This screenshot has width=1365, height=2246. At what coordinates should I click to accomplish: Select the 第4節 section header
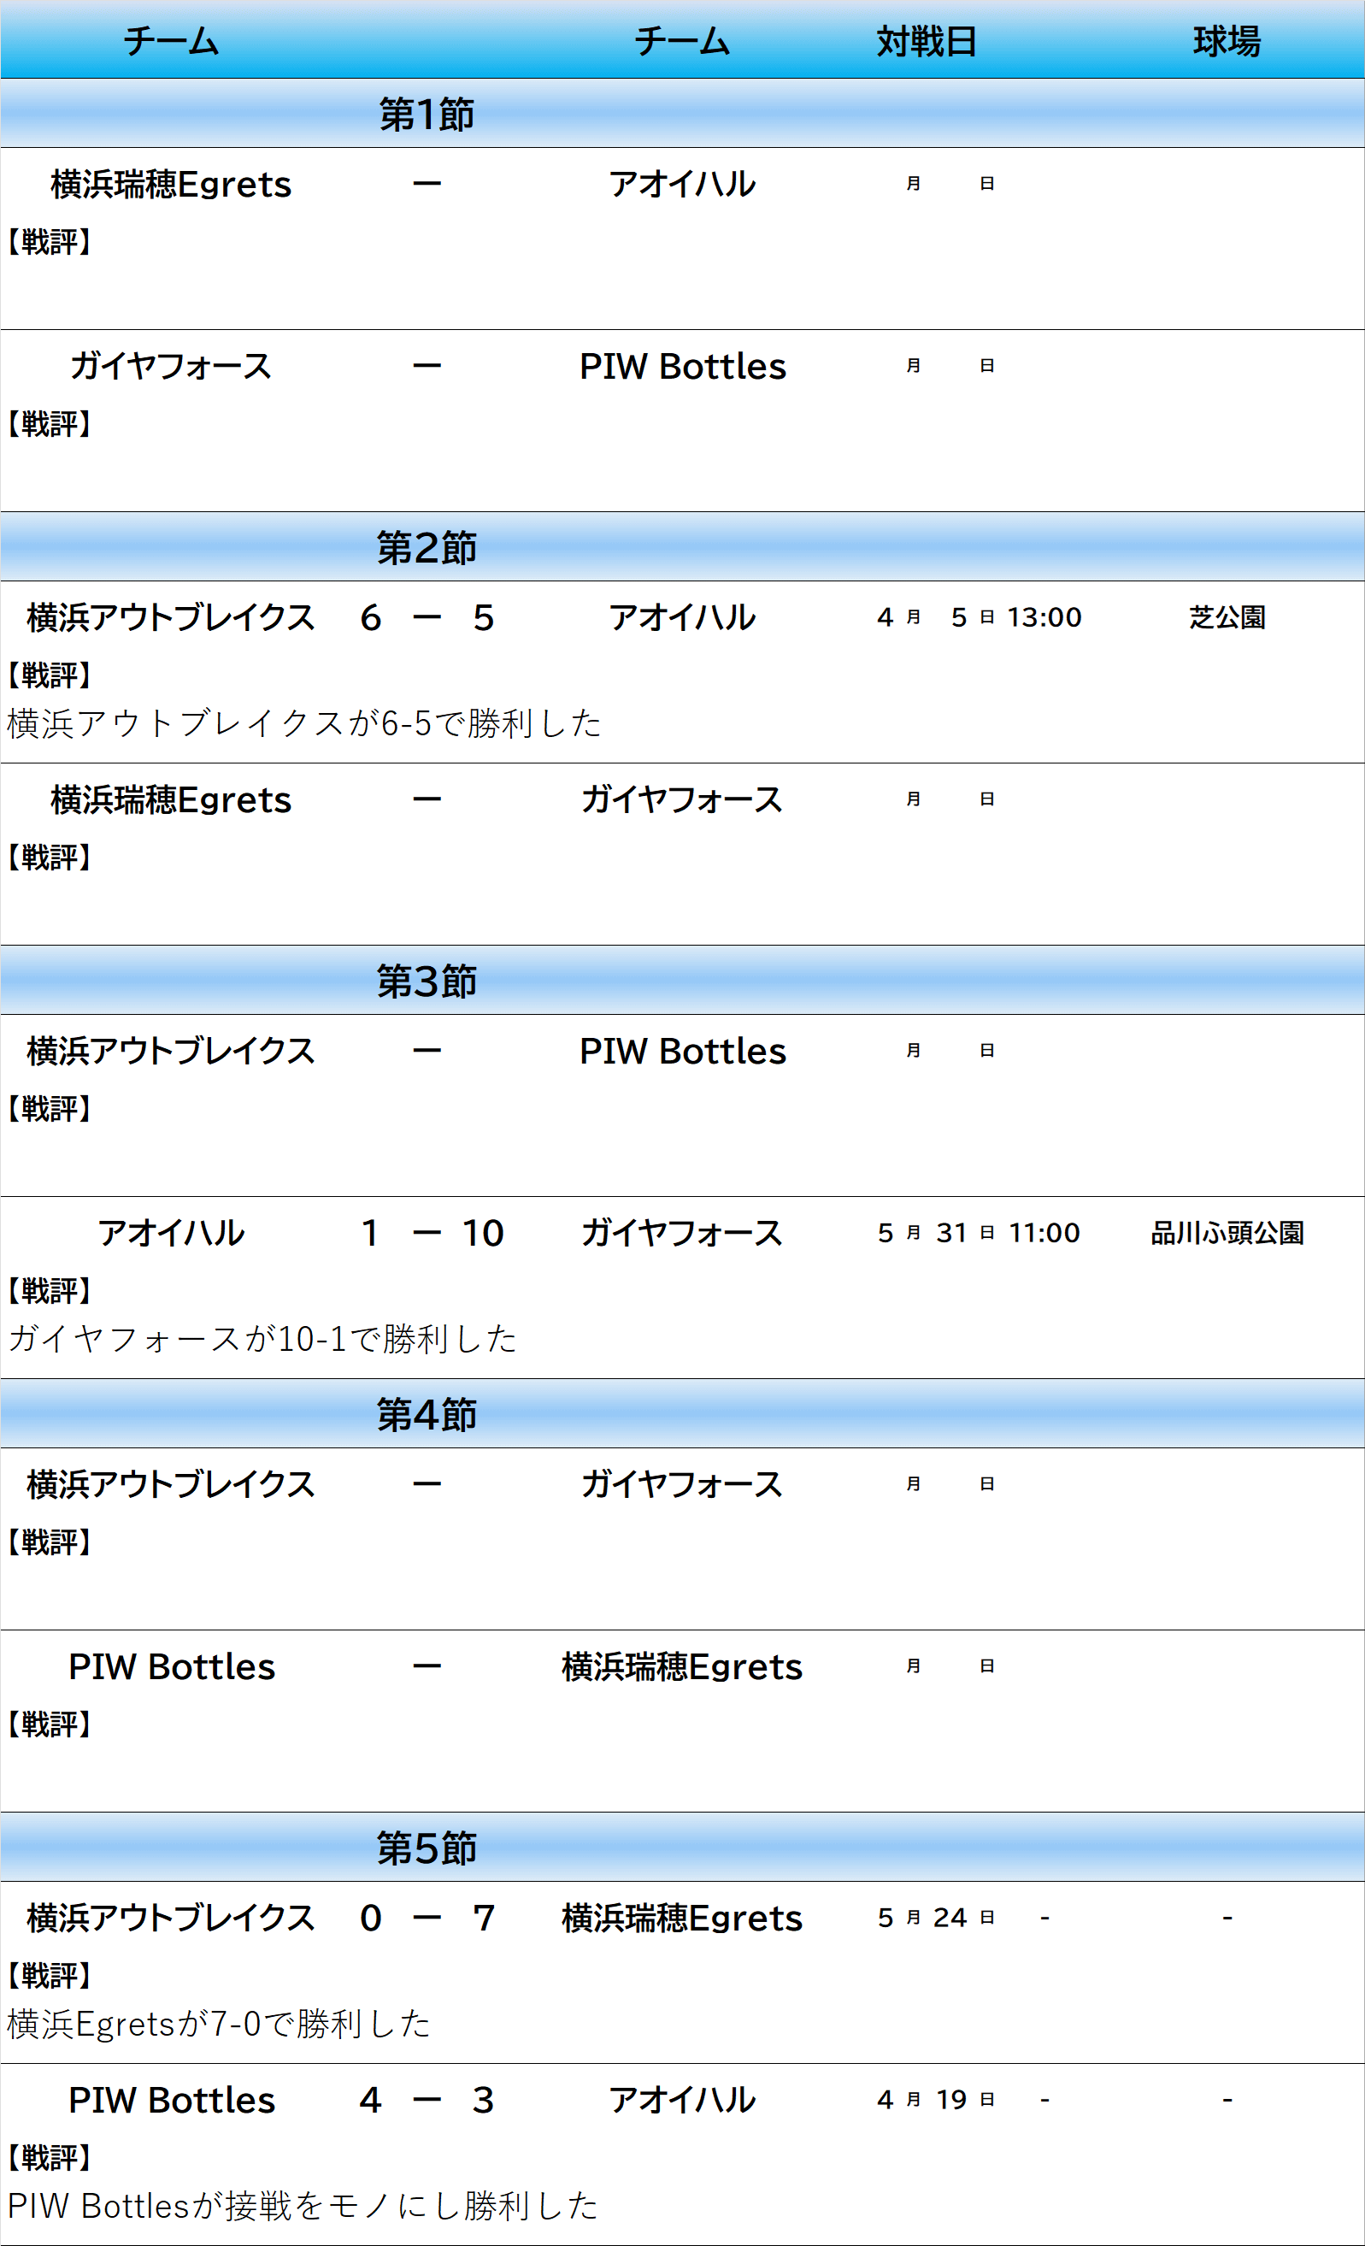(x=682, y=1414)
